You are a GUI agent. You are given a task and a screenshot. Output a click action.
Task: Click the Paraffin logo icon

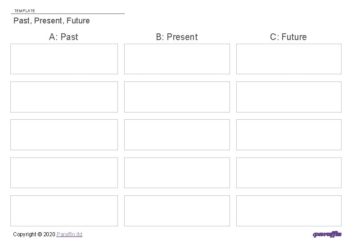pos(327,234)
